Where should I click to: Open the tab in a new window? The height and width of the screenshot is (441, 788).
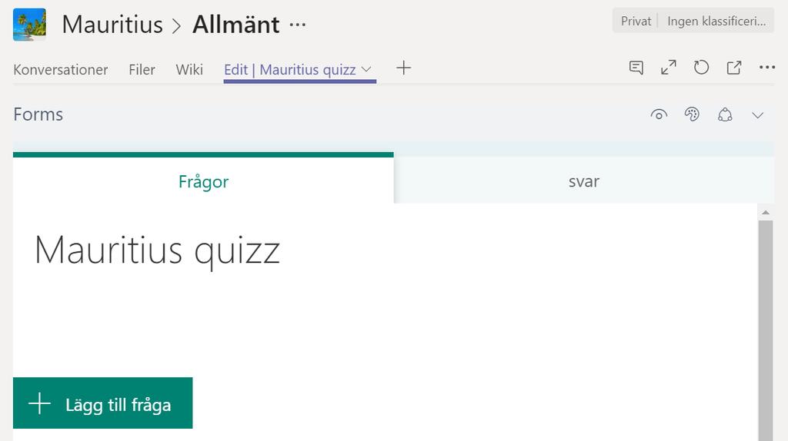pos(734,68)
